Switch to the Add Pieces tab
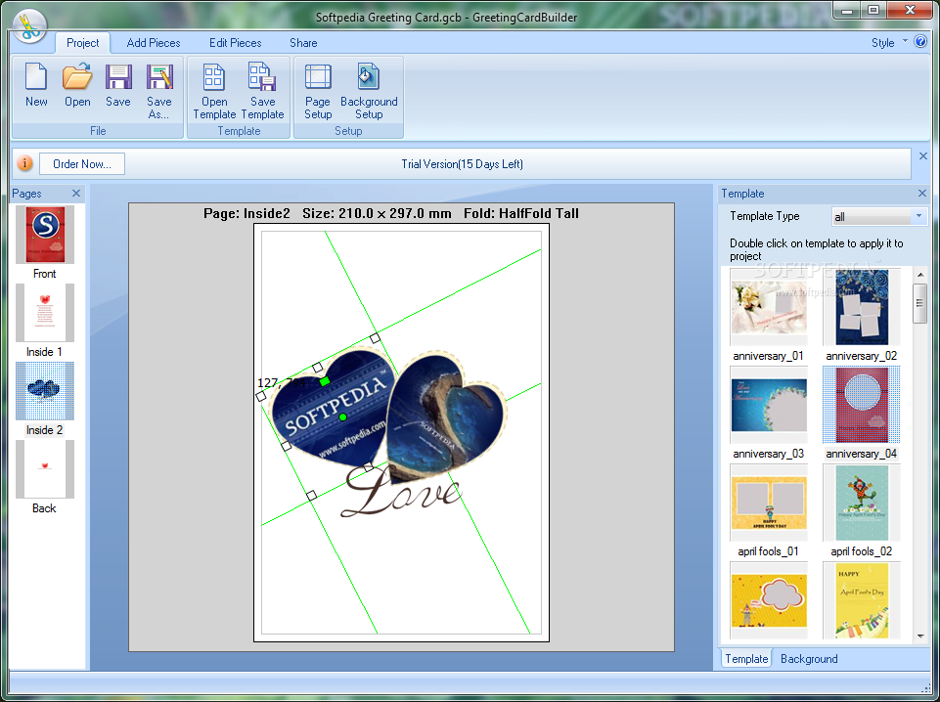The image size is (940, 702). point(154,42)
